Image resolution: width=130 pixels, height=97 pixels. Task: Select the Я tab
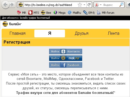pos(50,33)
